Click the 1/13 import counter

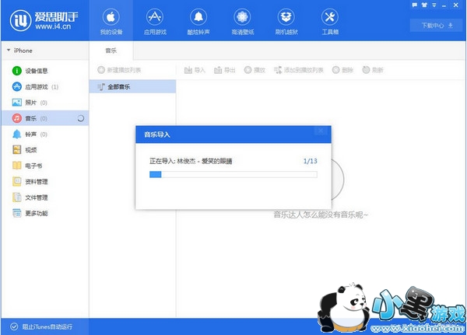tap(310, 161)
